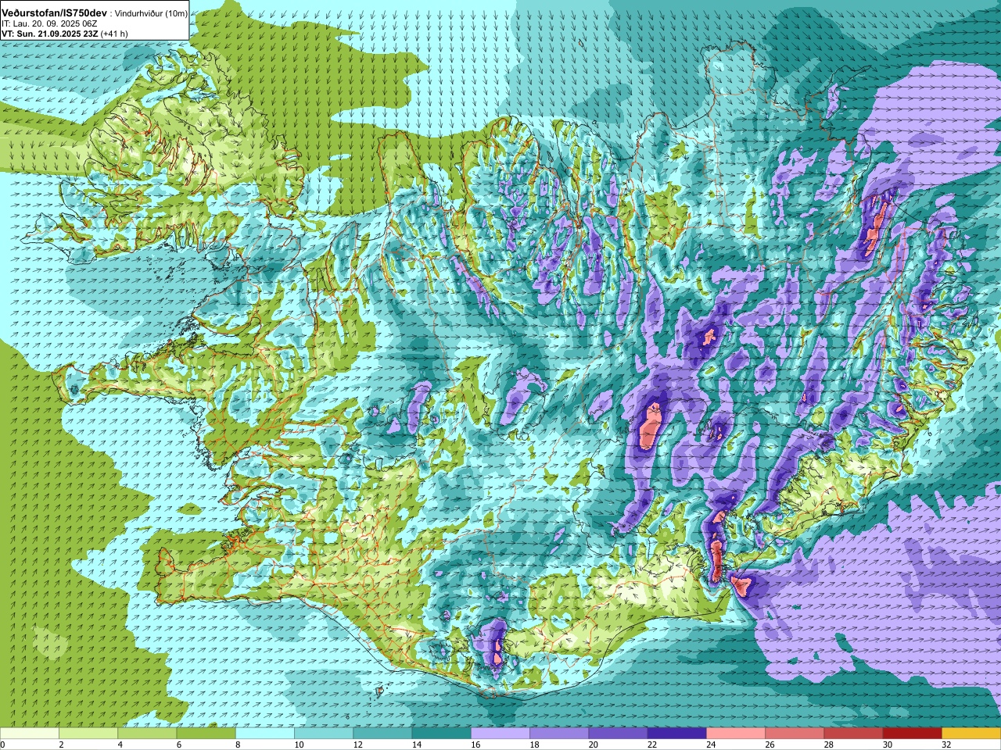Click the legend scale number 0
Viewport: 1001px width, 750px height.
(x=3, y=745)
